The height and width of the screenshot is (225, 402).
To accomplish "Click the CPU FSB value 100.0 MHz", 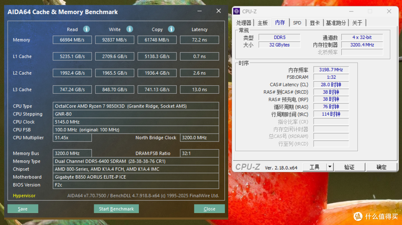I will [136, 130].
